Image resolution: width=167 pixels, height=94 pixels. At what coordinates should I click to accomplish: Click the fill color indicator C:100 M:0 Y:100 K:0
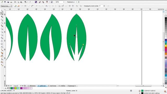tap(142, 91)
